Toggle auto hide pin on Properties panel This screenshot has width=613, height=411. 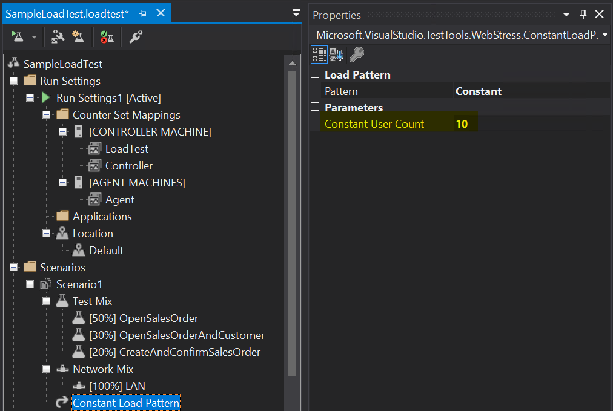pos(583,15)
